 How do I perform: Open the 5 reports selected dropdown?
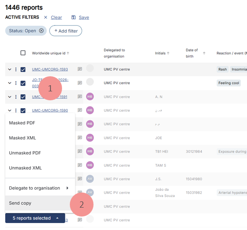point(35,218)
